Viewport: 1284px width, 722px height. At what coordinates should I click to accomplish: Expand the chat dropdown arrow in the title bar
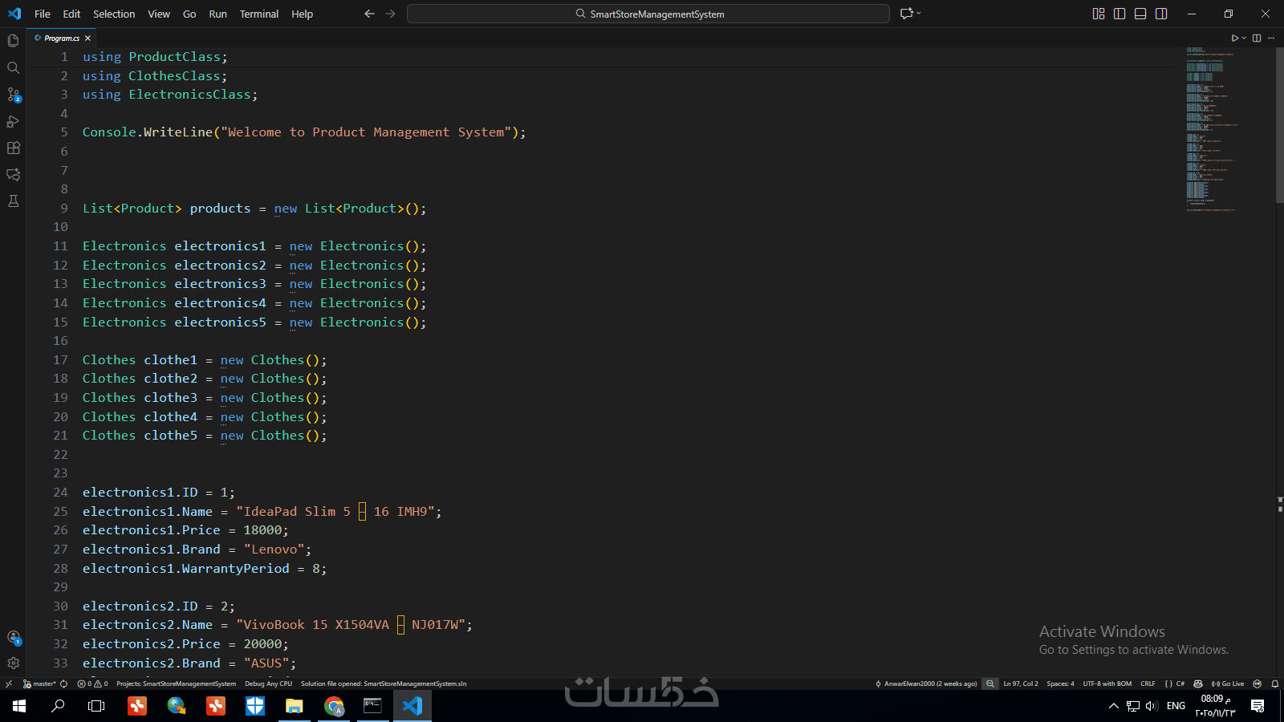click(x=919, y=14)
